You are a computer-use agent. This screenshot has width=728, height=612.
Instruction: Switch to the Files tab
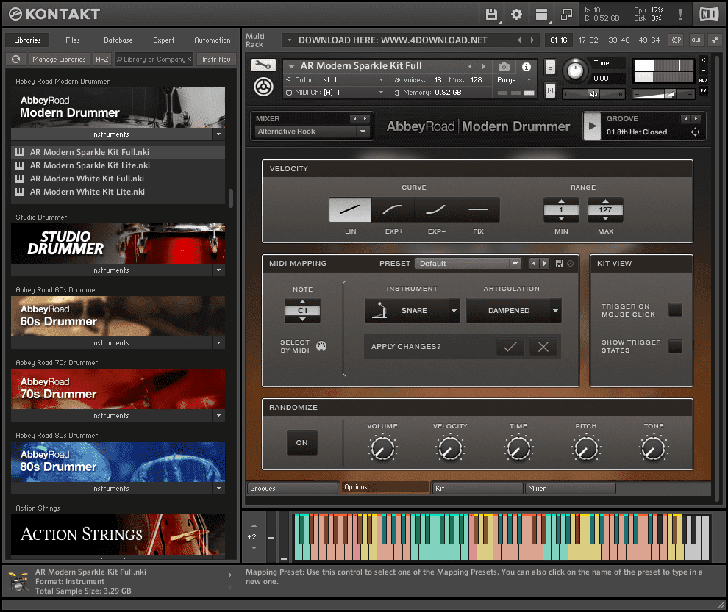click(72, 40)
